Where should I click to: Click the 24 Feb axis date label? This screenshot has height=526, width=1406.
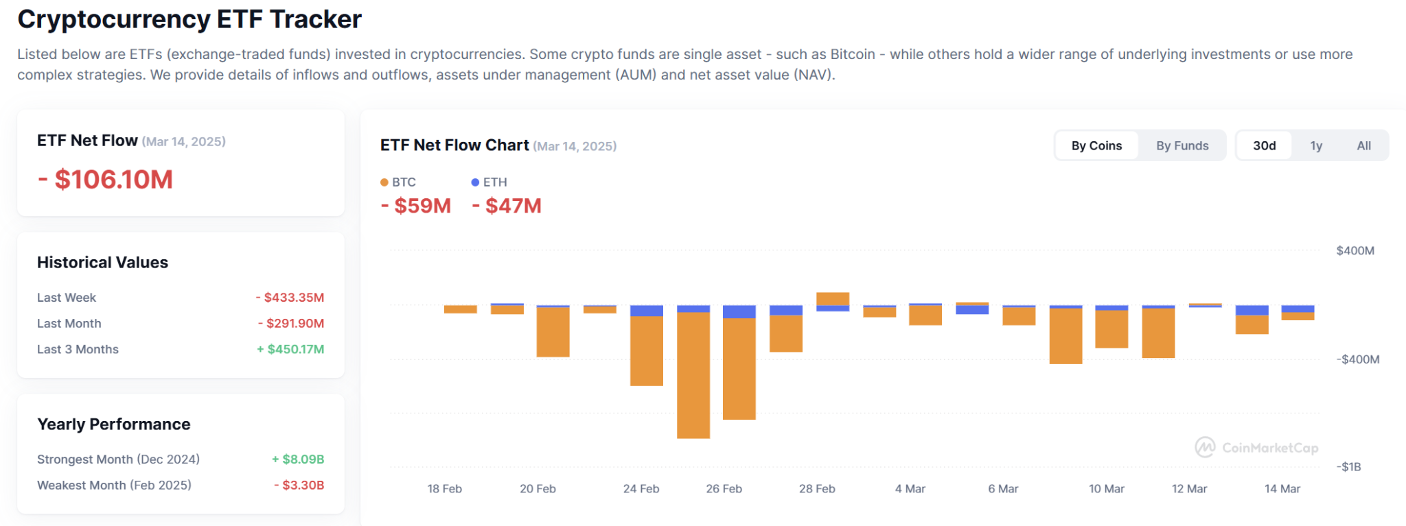tap(641, 489)
